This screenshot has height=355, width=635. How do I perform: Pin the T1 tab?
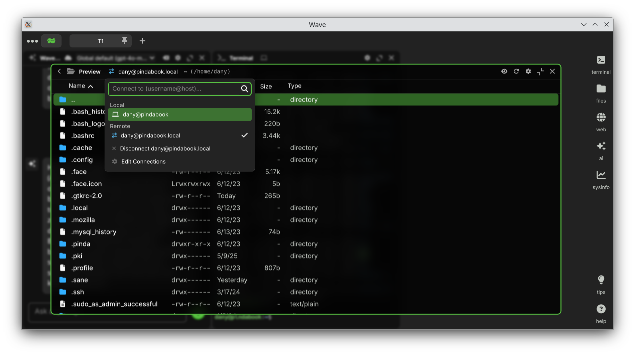pos(124,41)
